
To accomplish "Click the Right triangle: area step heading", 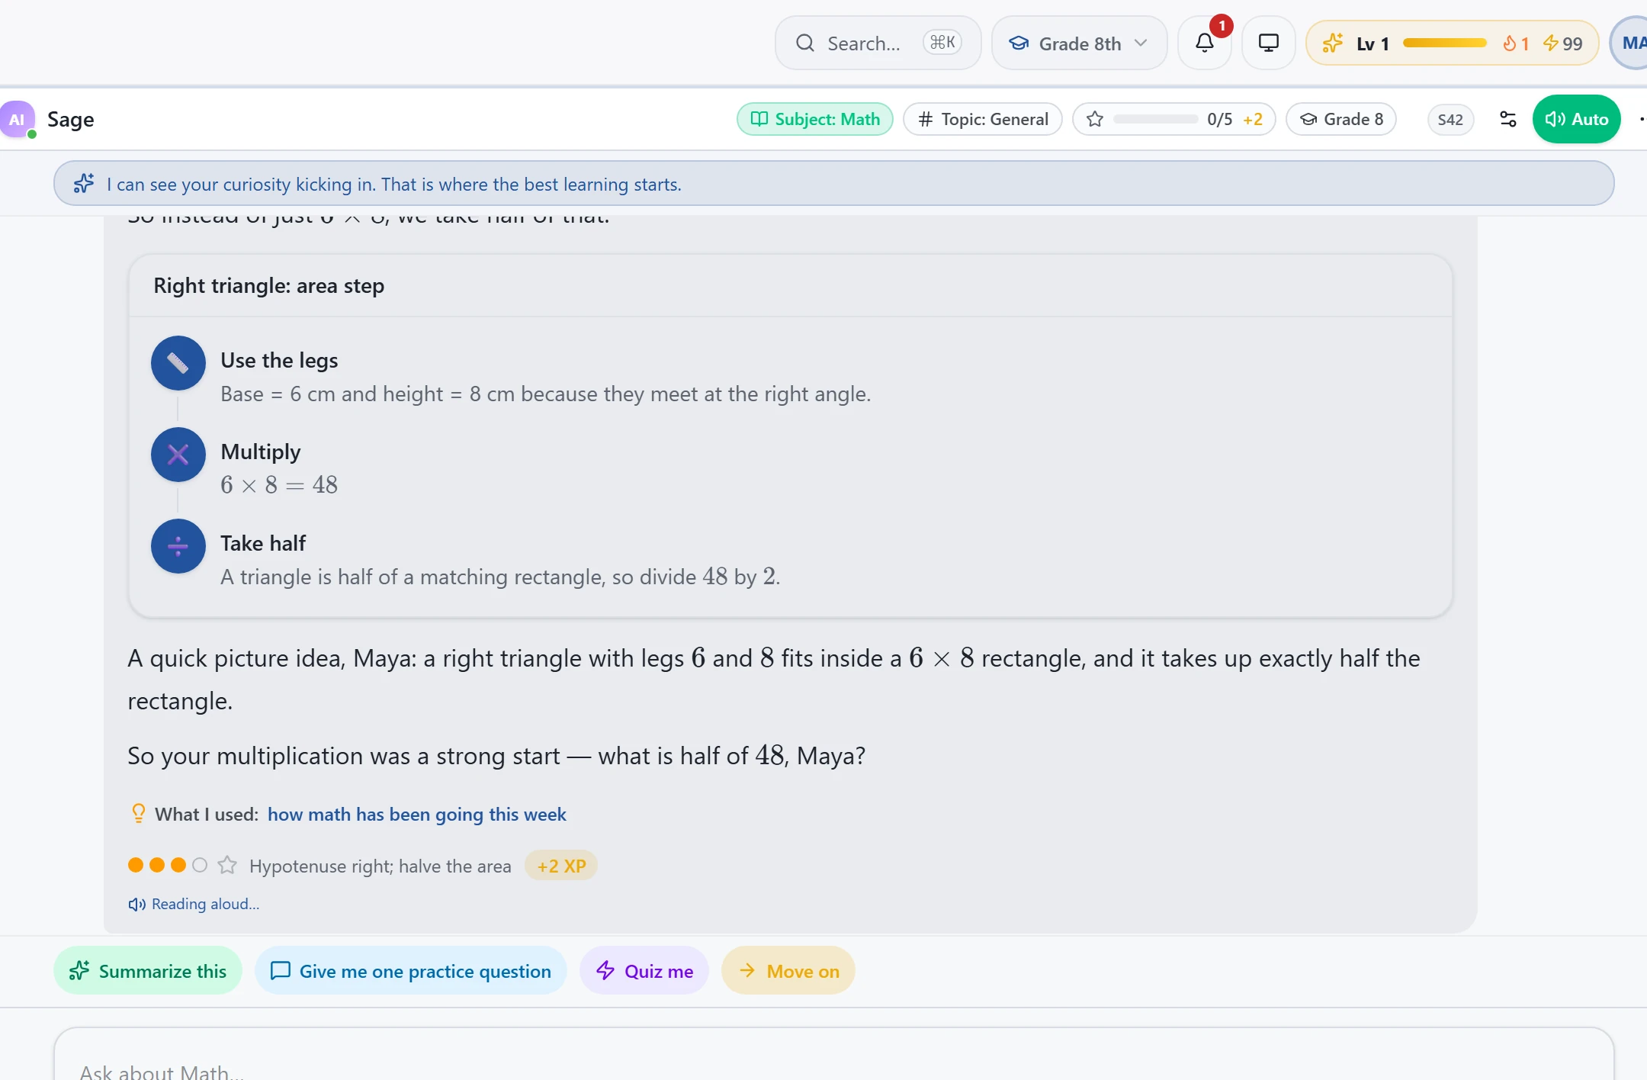I will coord(269,286).
